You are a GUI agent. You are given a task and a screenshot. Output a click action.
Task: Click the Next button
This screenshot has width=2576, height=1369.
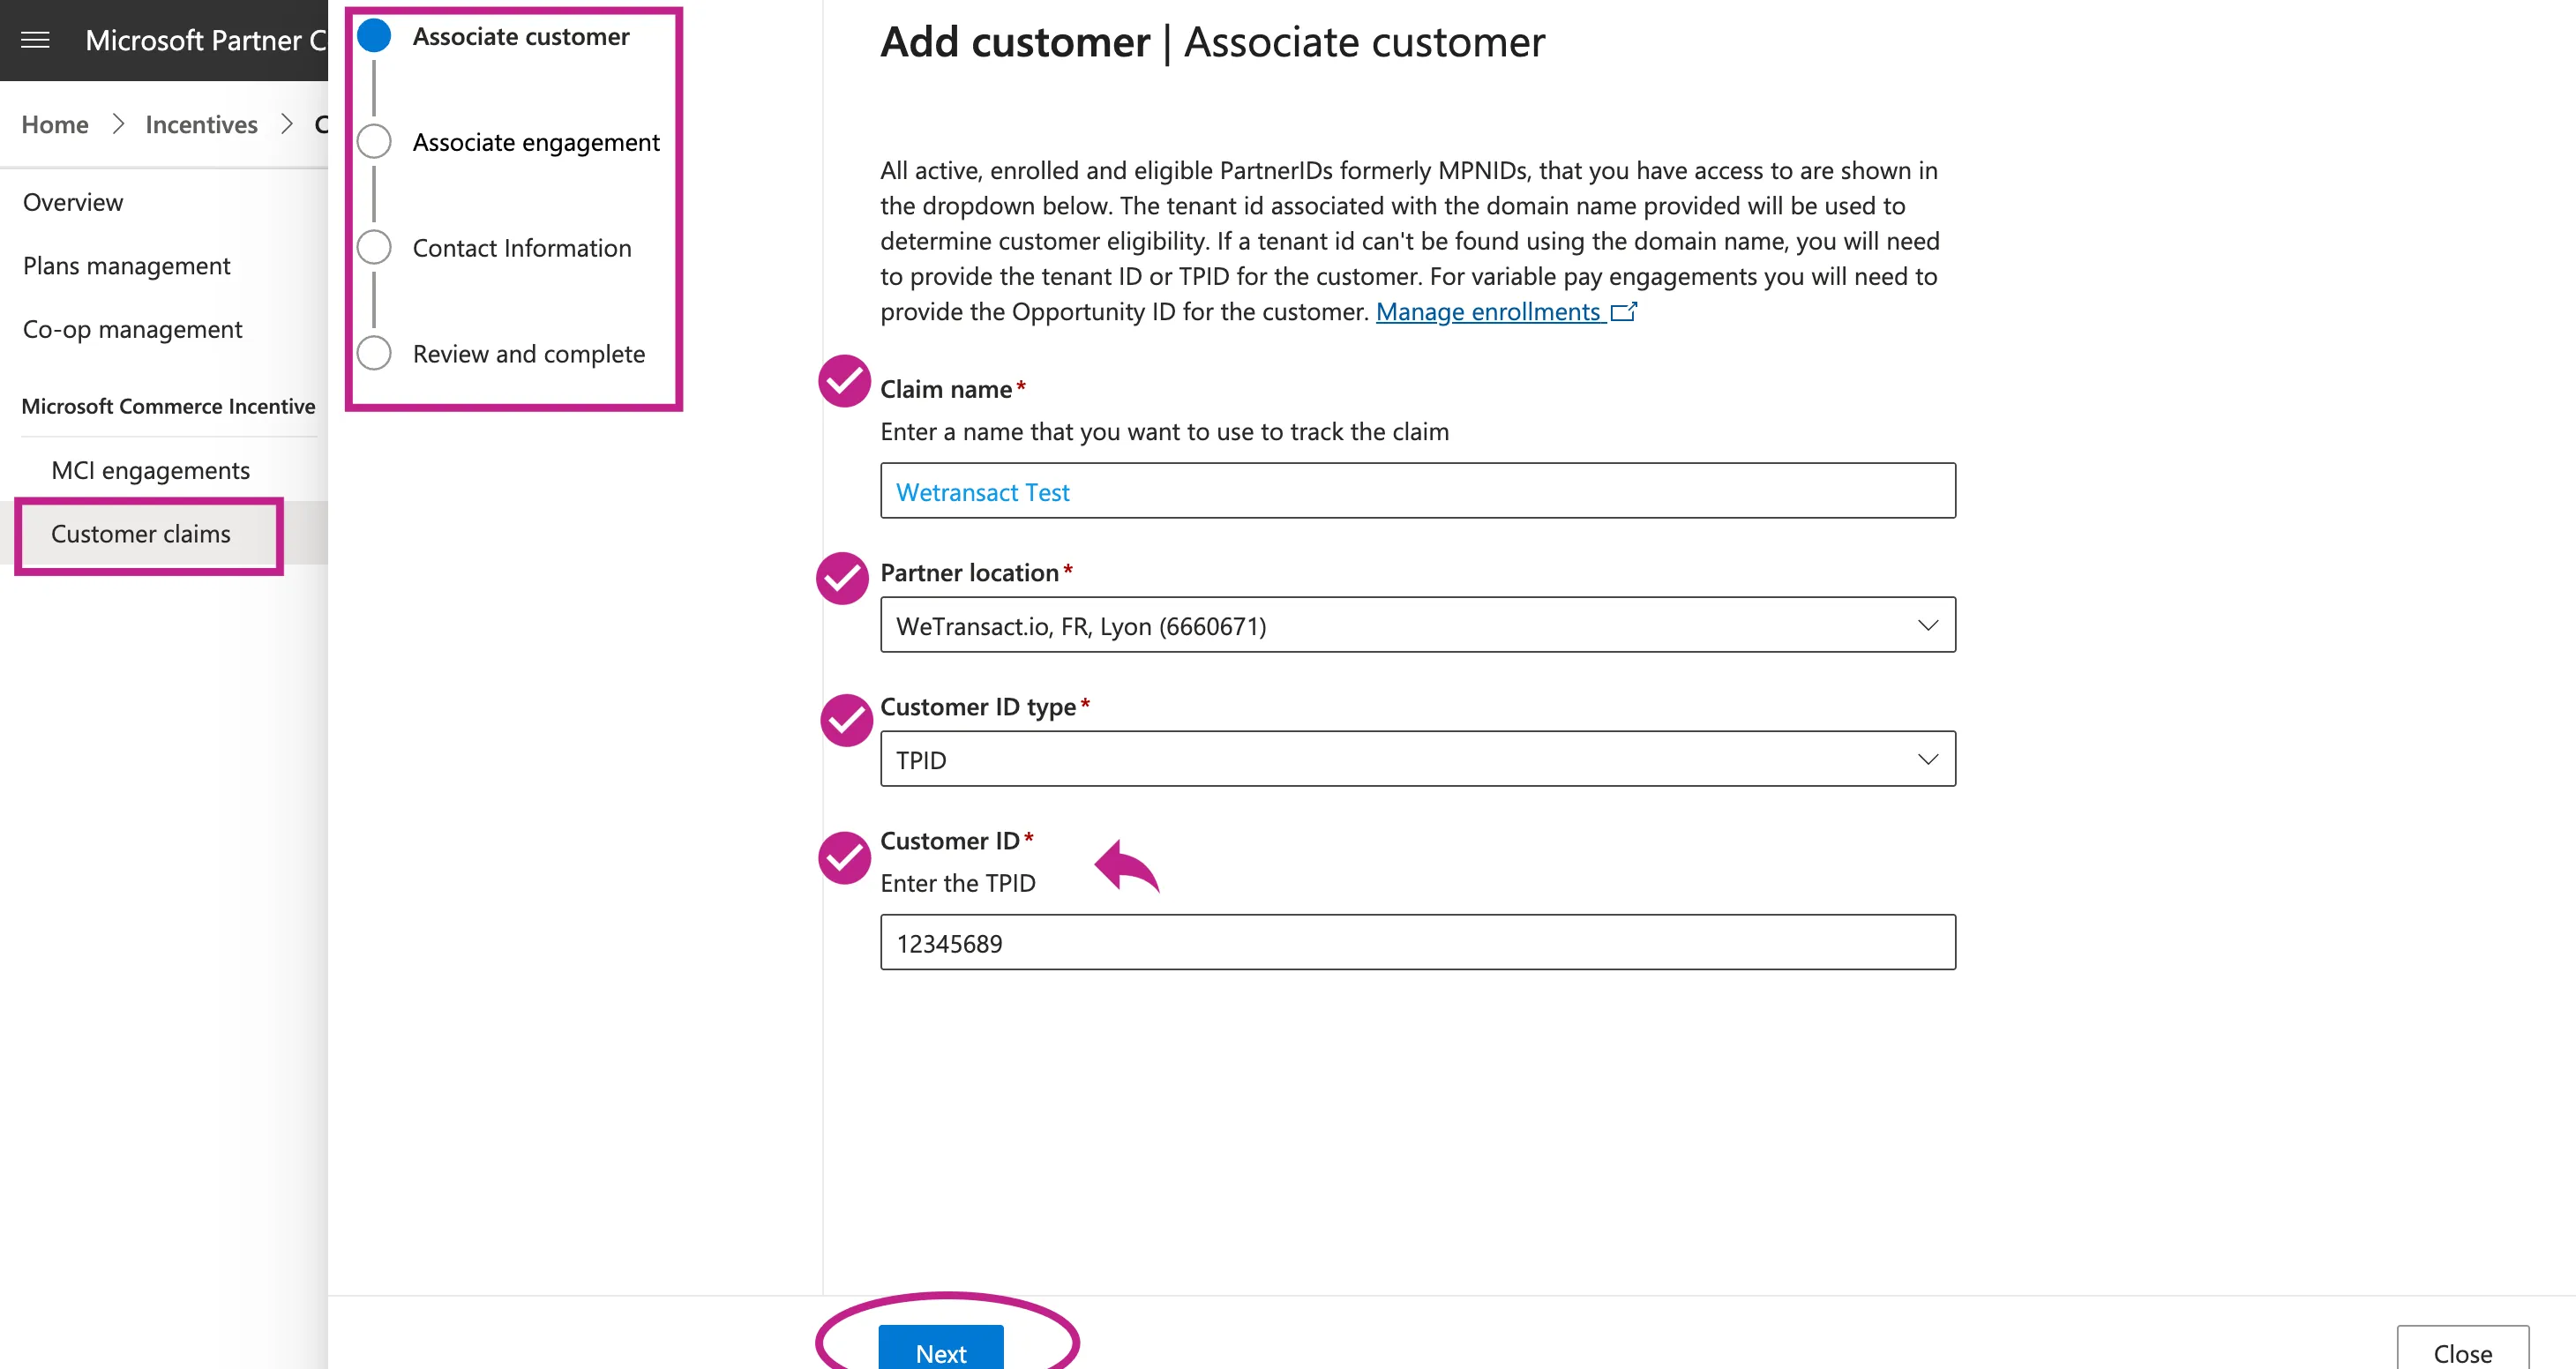(940, 1350)
